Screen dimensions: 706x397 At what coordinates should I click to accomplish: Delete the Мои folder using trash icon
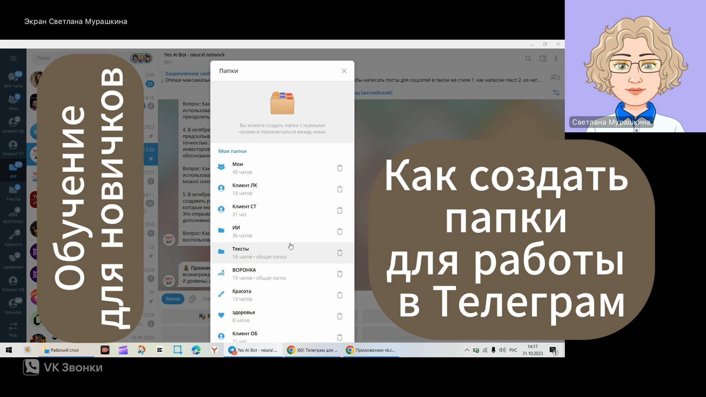click(x=339, y=167)
